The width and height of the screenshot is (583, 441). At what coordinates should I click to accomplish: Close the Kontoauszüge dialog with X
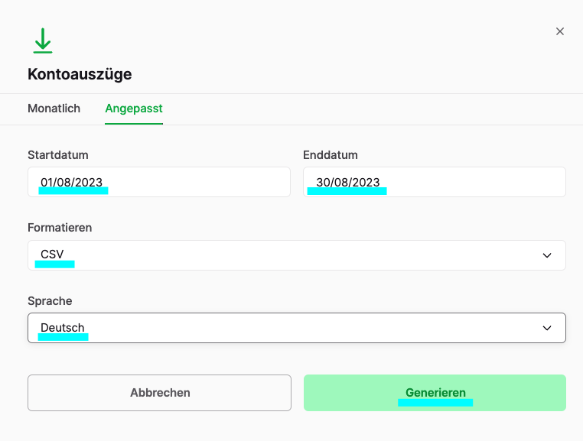pos(559,31)
